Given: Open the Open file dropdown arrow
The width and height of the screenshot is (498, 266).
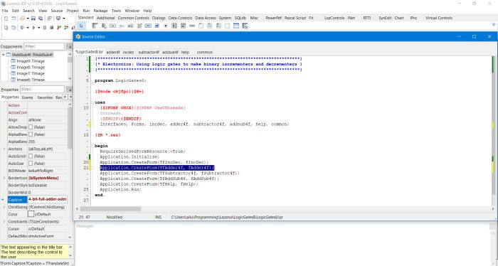Looking at the screenshot, I should coord(28,18).
